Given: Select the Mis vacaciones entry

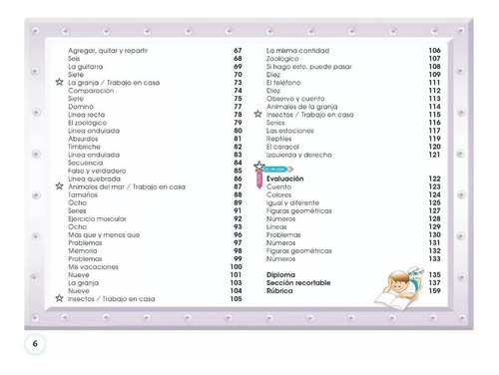Looking at the screenshot, I should (x=93, y=267).
